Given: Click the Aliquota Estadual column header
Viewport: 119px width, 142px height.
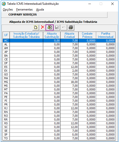Looking at the screenshot, I should (x=70, y=35).
